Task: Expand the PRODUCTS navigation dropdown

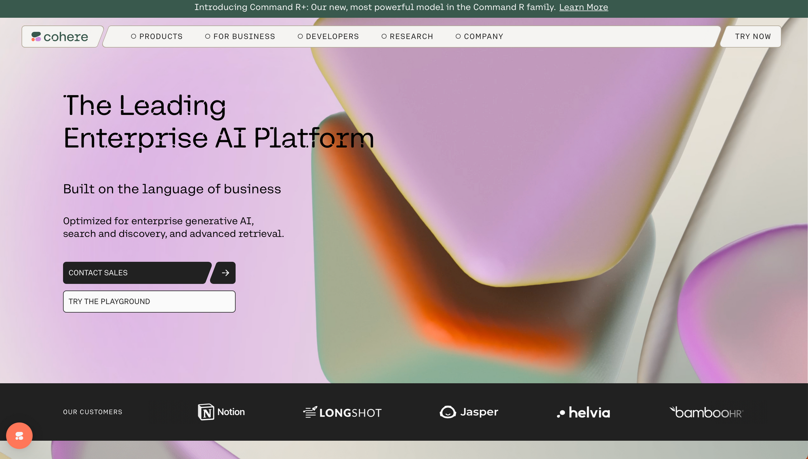Action: [x=160, y=36]
